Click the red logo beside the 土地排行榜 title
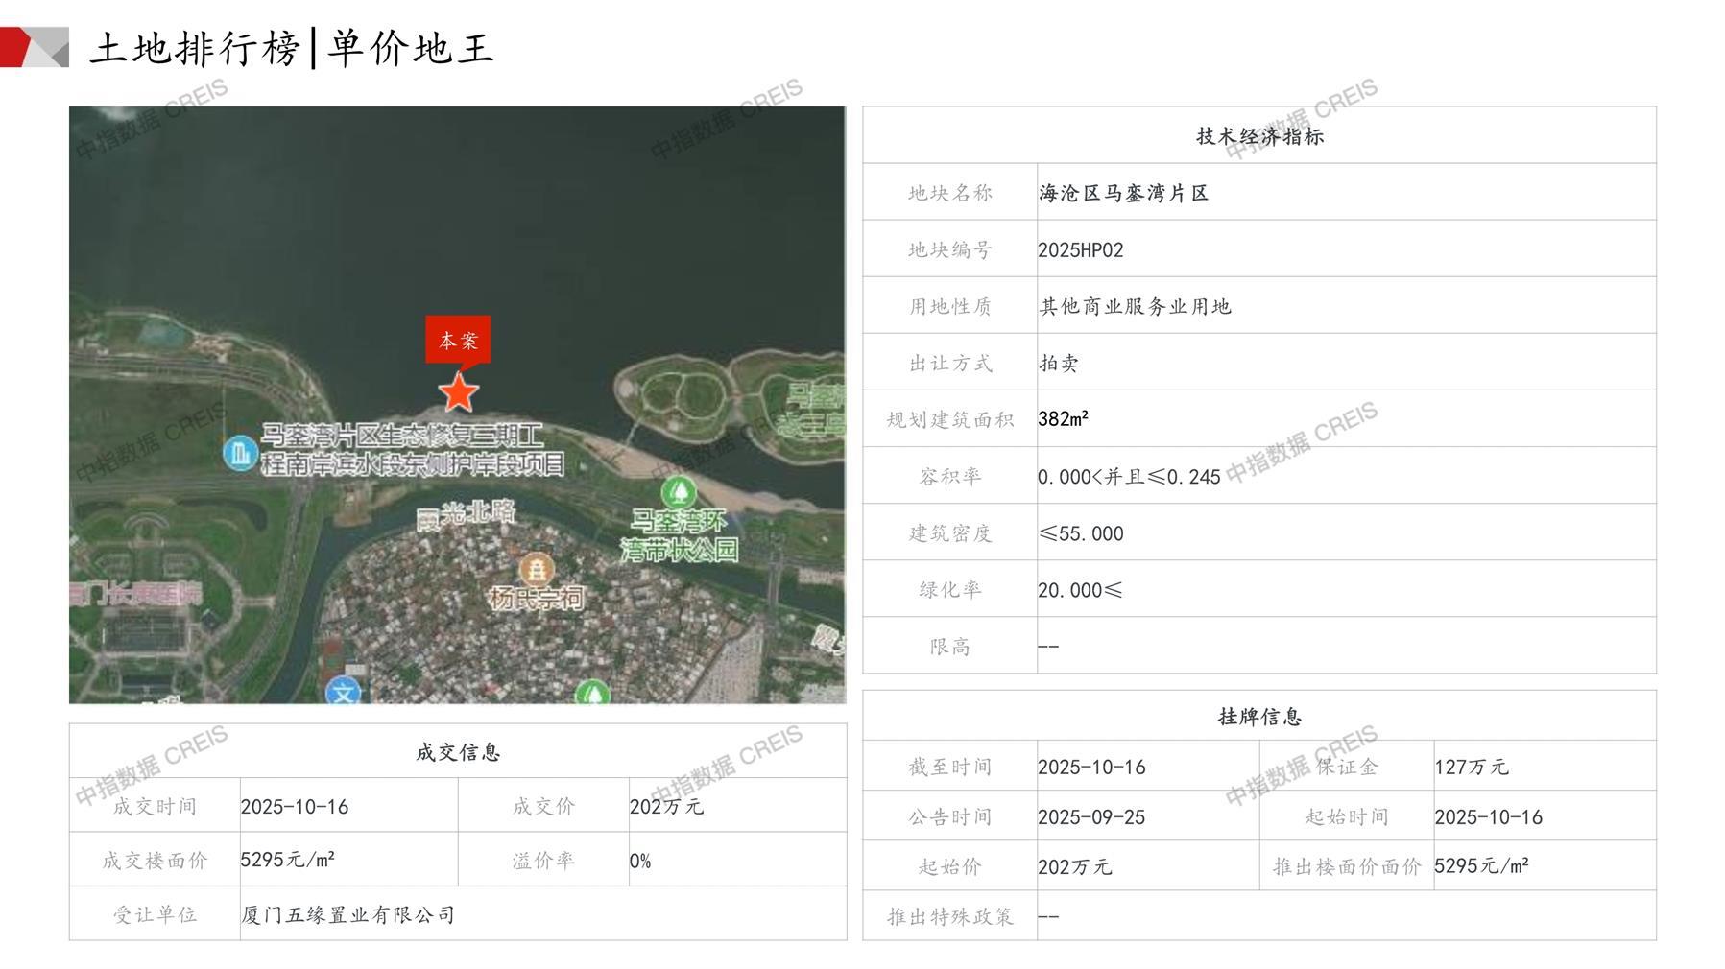This screenshot has height=969, width=1725. pyautogui.click(x=35, y=48)
